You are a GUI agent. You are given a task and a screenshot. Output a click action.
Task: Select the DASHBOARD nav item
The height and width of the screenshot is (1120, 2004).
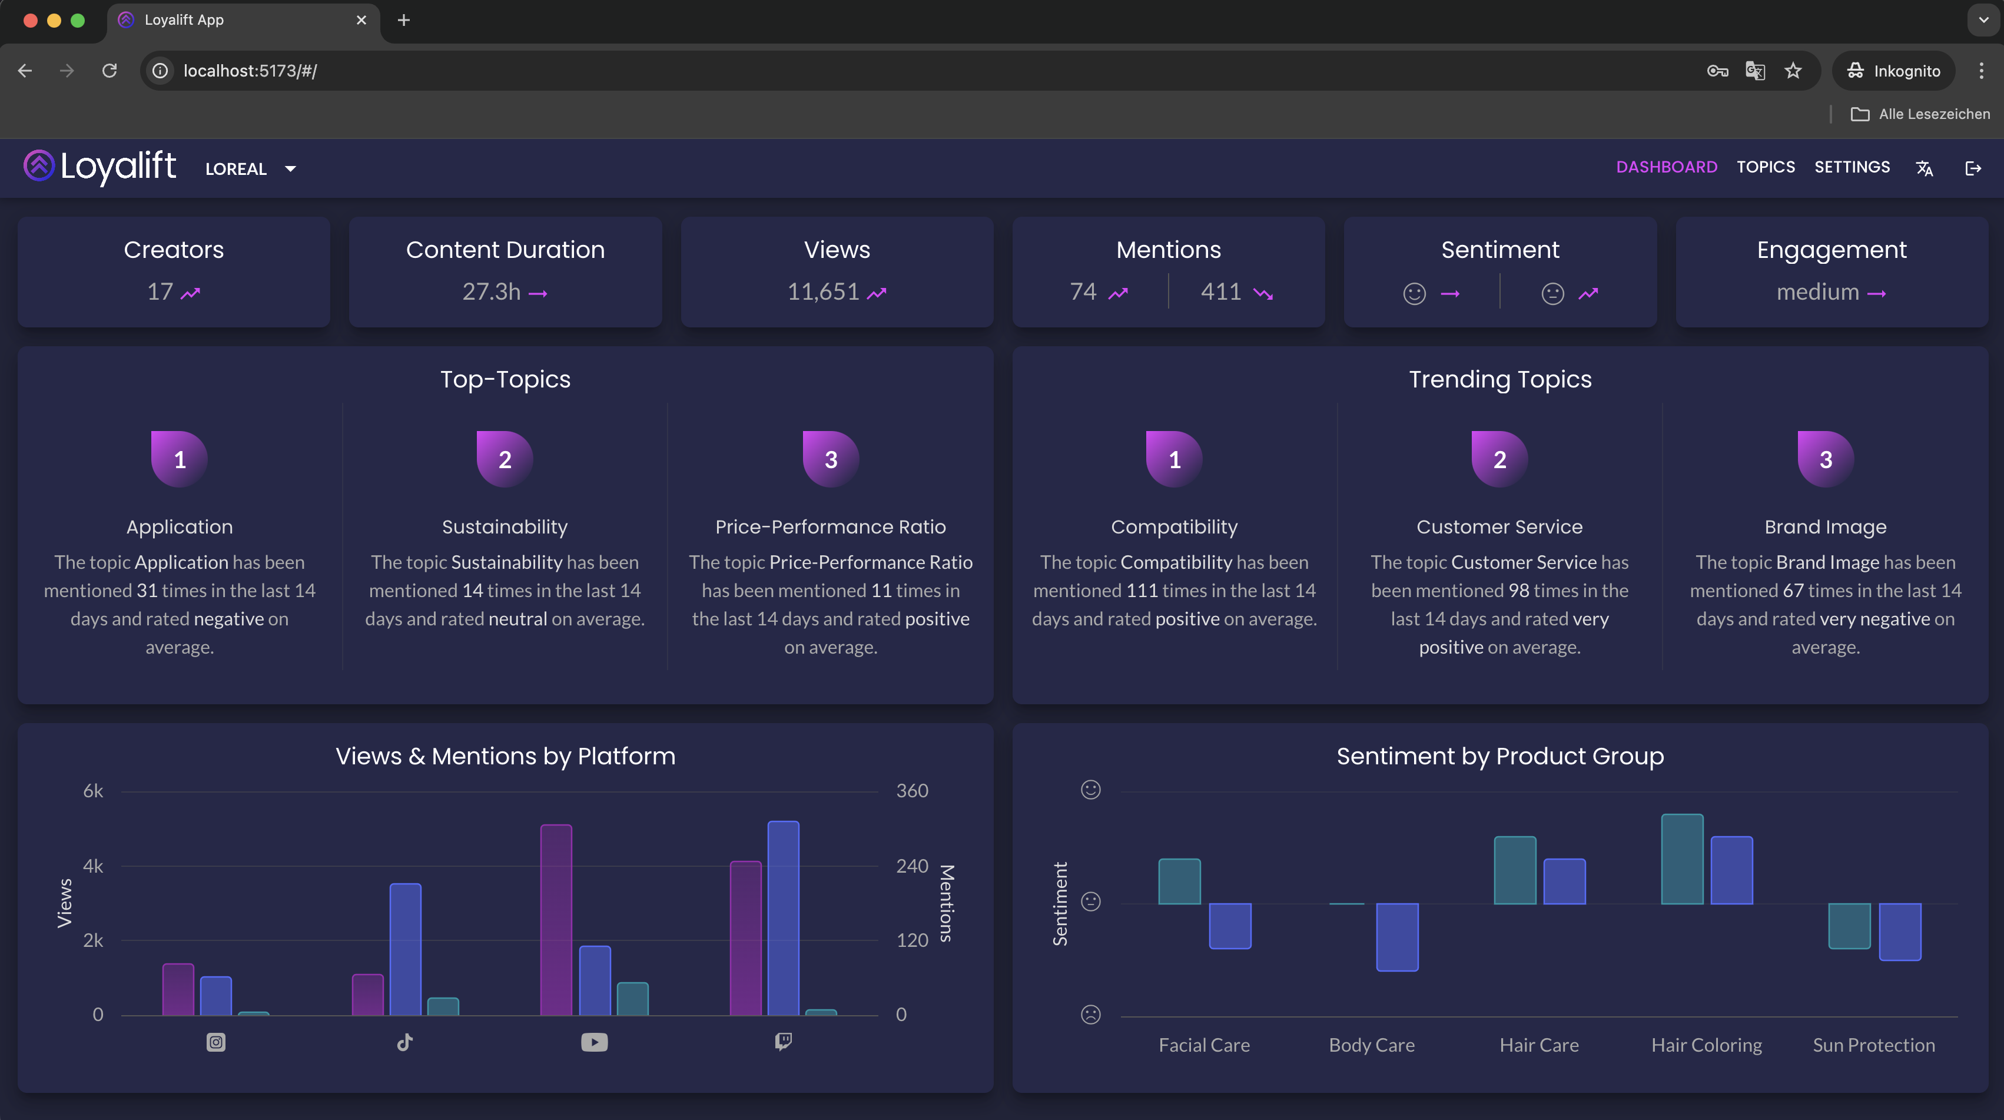pos(1666,167)
